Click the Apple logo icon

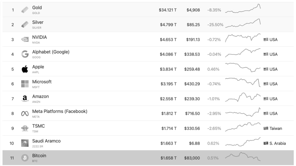tap(25, 69)
